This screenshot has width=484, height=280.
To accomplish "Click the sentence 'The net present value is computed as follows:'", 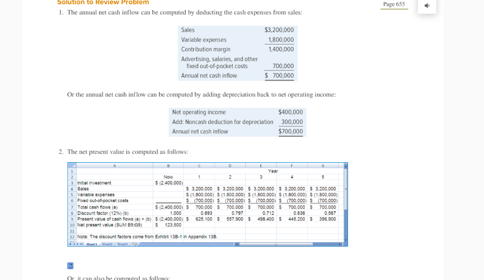I will click(x=128, y=152).
